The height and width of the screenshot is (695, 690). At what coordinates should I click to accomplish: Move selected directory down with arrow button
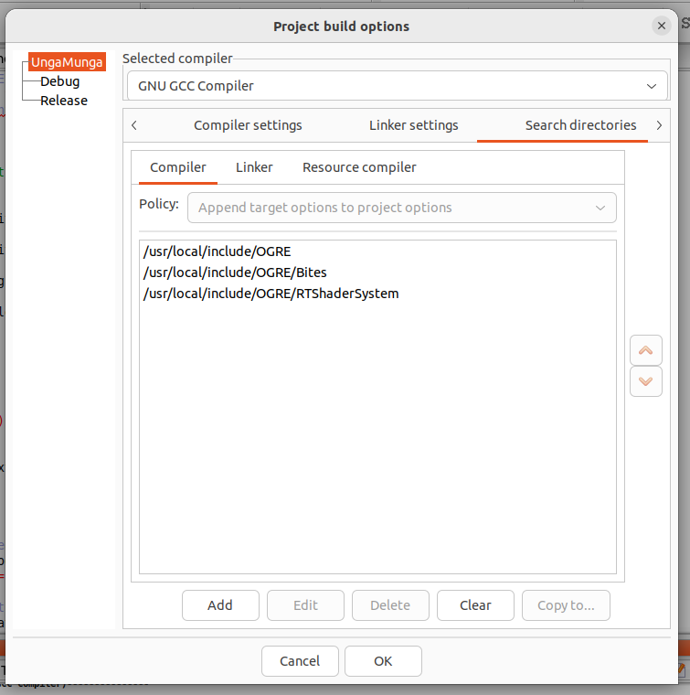point(646,381)
